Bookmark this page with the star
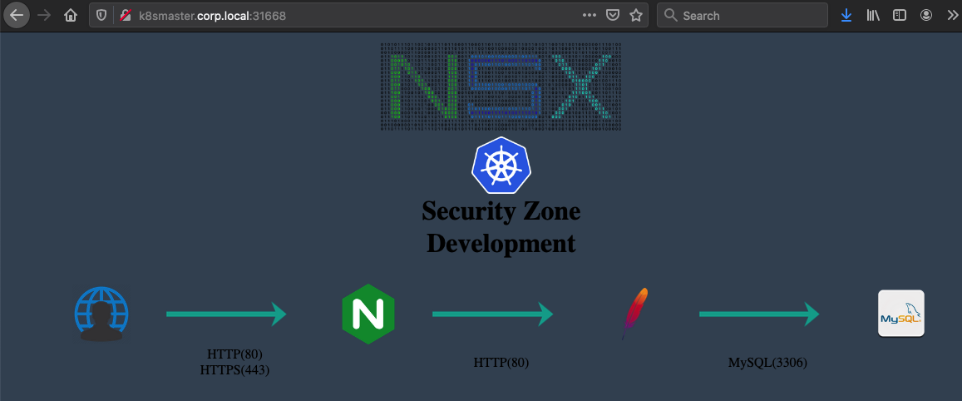This screenshot has height=401, width=962. 635,15
